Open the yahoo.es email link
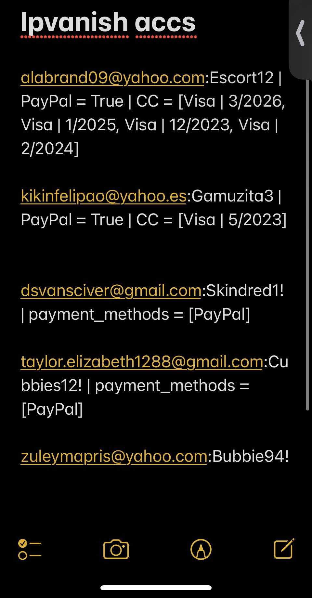This screenshot has width=312, height=598. point(104,196)
